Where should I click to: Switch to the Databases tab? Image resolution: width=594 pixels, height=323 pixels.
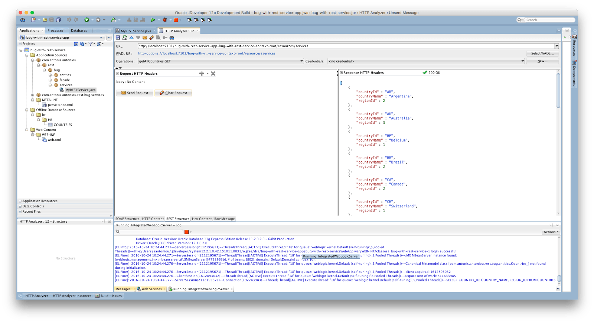tap(79, 30)
